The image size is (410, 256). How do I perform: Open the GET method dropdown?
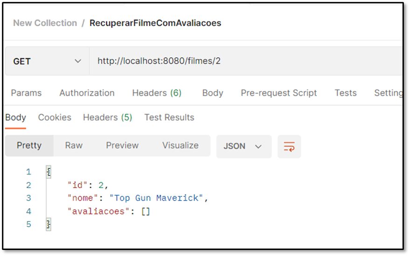coord(47,61)
